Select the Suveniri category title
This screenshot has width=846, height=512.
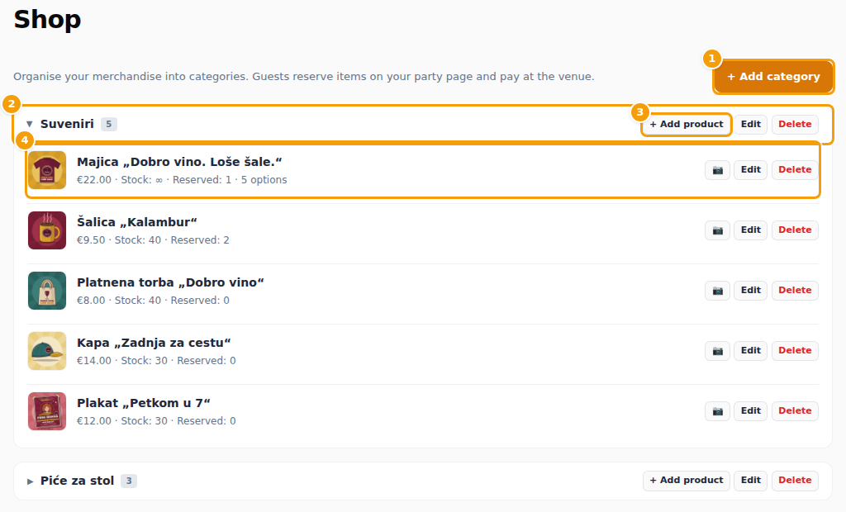(67, 124)
